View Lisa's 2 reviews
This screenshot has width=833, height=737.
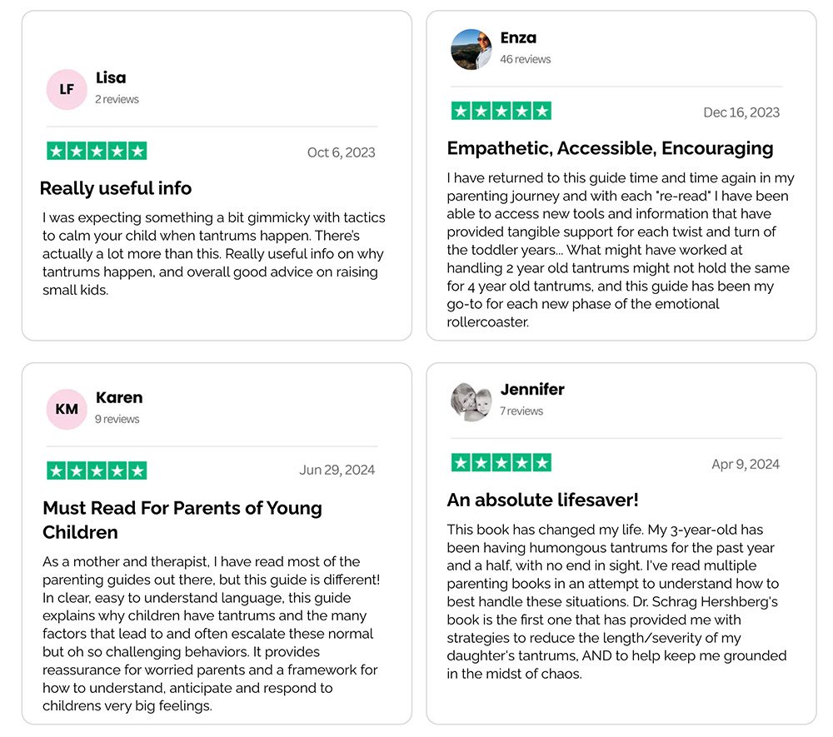click(117, 99)
